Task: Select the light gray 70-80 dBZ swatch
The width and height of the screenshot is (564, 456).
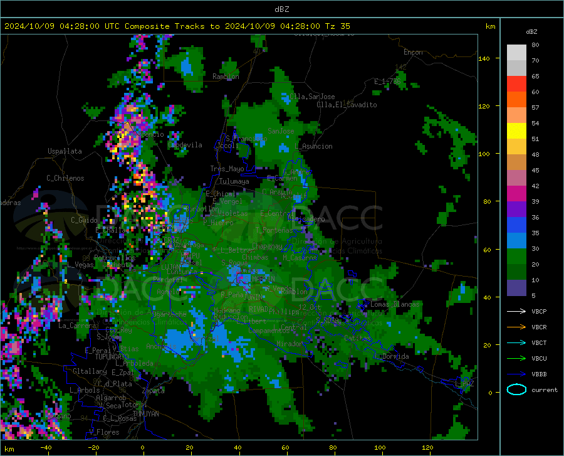Action: 516,53
